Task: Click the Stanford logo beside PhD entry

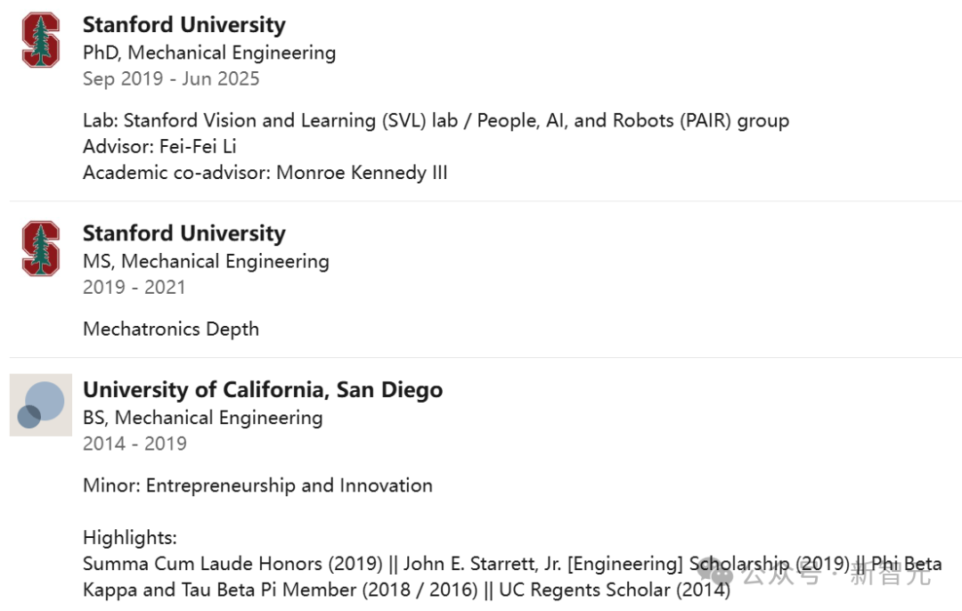Action: 40,40
